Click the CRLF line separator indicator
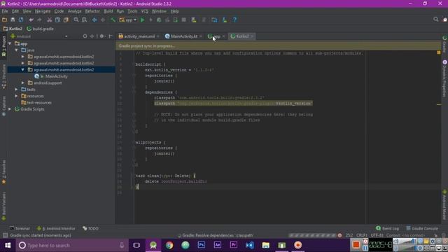Image resolution: width=448 pixels, height=252 pixels. pos(361,235)
